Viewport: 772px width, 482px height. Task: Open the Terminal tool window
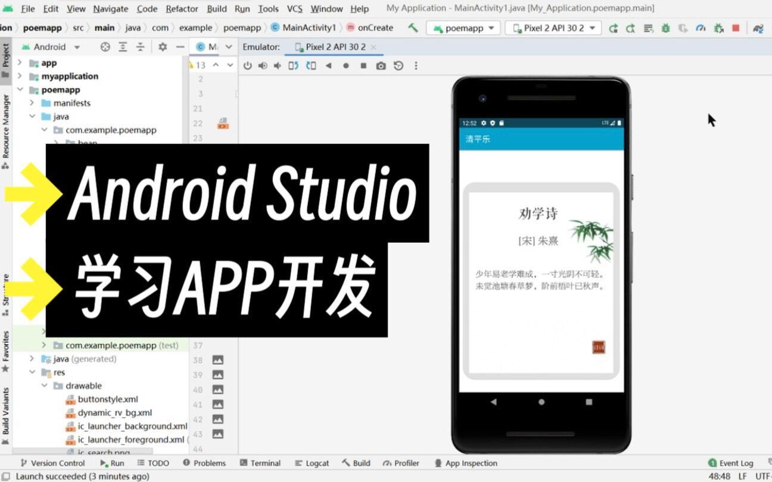tap(260, 463)
